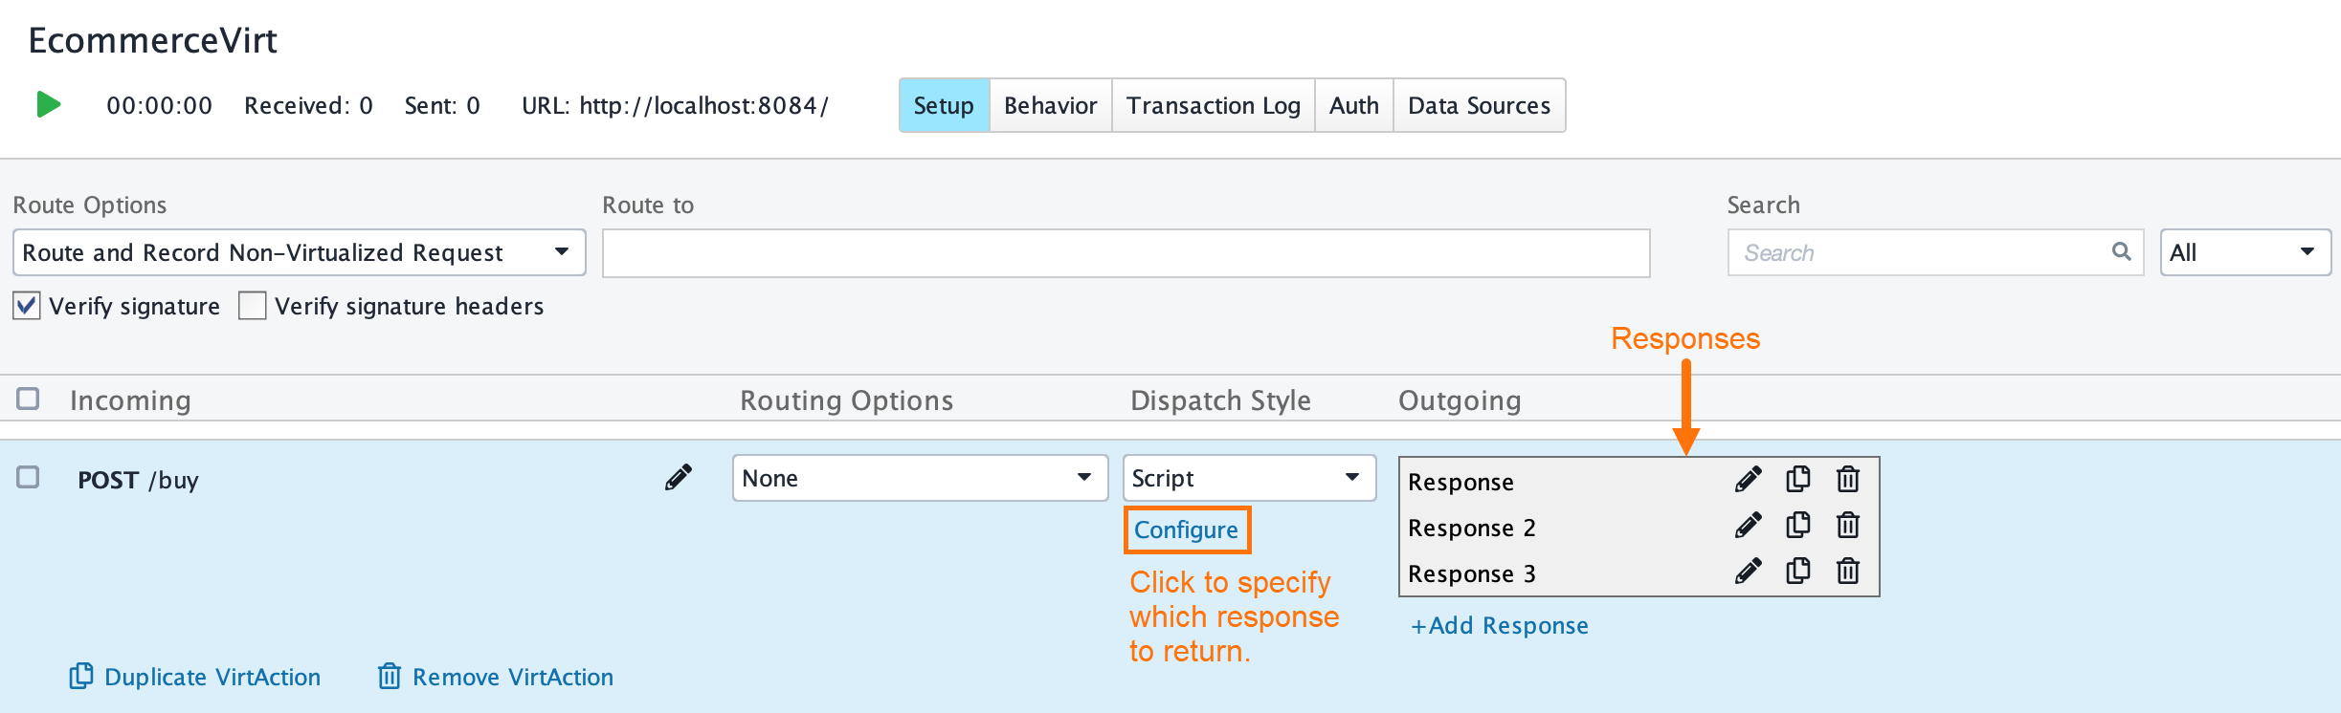Click +Add Response
Screen dimensions: 2341x713
[1500, 625]
